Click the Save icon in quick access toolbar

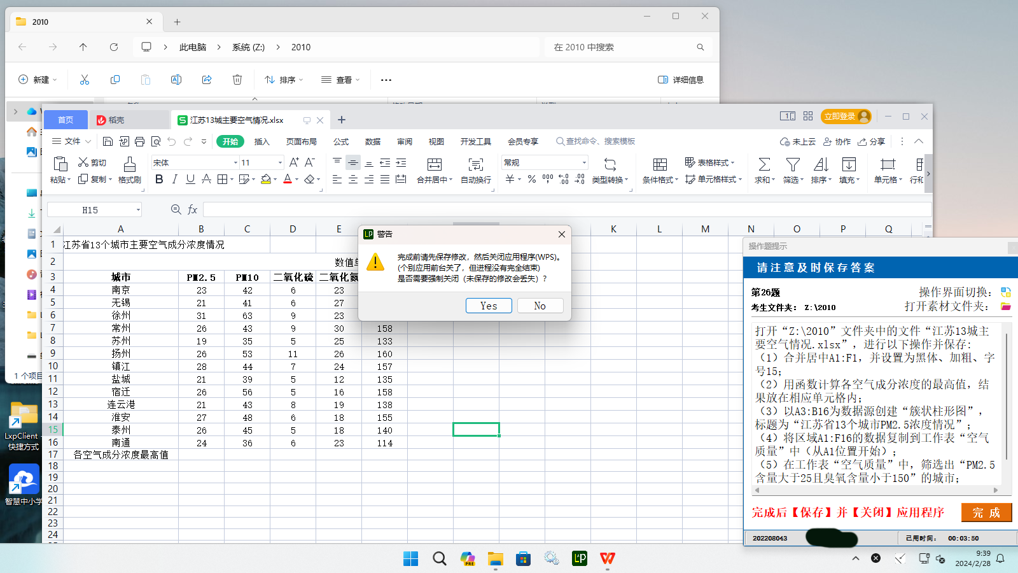(x=108, y=141)
